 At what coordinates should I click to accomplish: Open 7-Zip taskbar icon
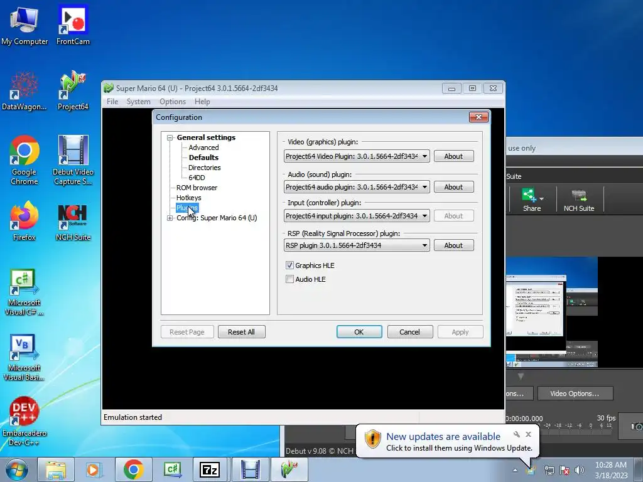(210, 469)
